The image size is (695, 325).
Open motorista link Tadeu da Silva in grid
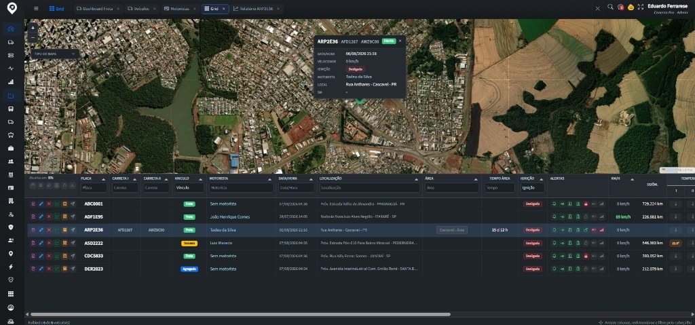coord(223,230)
